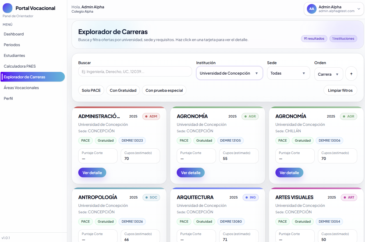Click the Limpiar filtros button
Viewport: 365px width, 242px height.
click(x=340, y=90)
